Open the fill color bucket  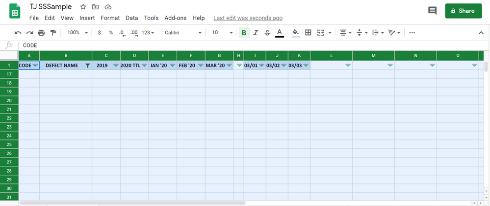(x=295, y=33)
